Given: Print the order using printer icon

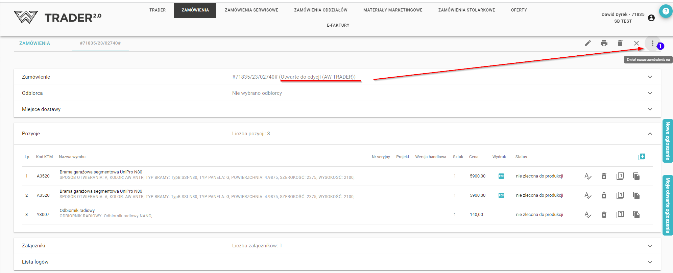Looking at the screenshot, I should [604, 43].
